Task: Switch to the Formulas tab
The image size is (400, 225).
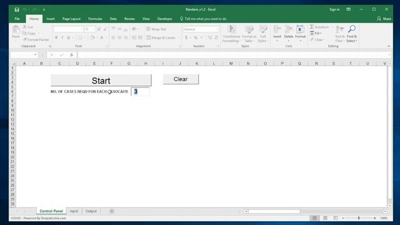Action: [95, 19]
